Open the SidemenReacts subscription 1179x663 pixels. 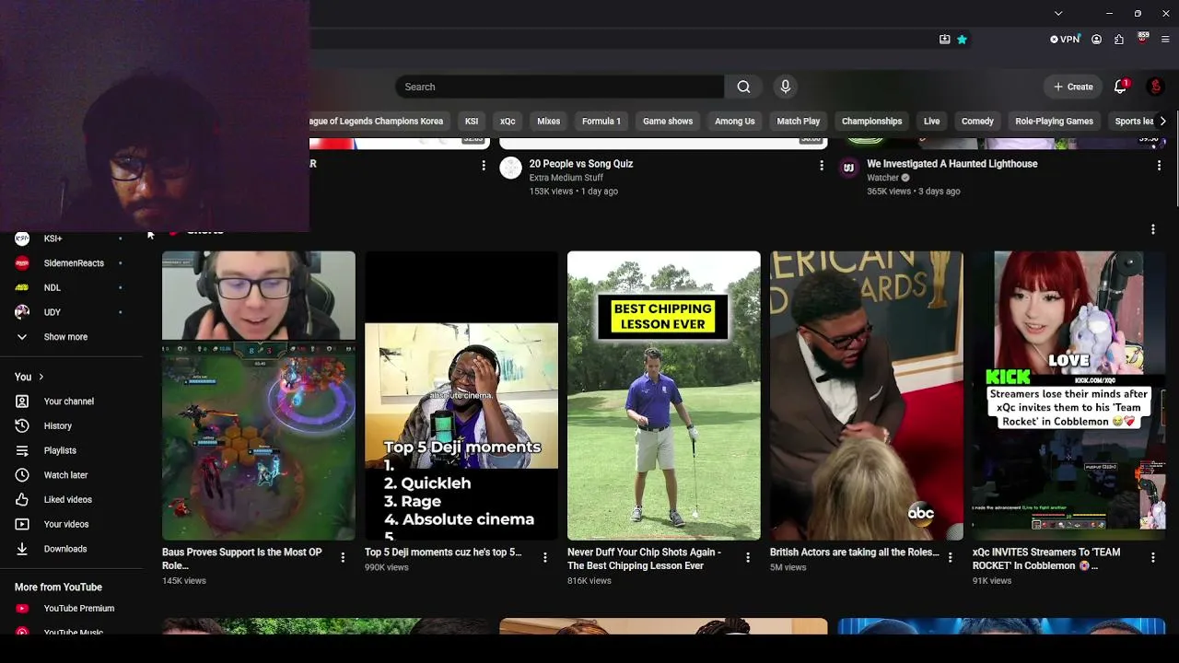pyautogui.click(x=72, y=263)
